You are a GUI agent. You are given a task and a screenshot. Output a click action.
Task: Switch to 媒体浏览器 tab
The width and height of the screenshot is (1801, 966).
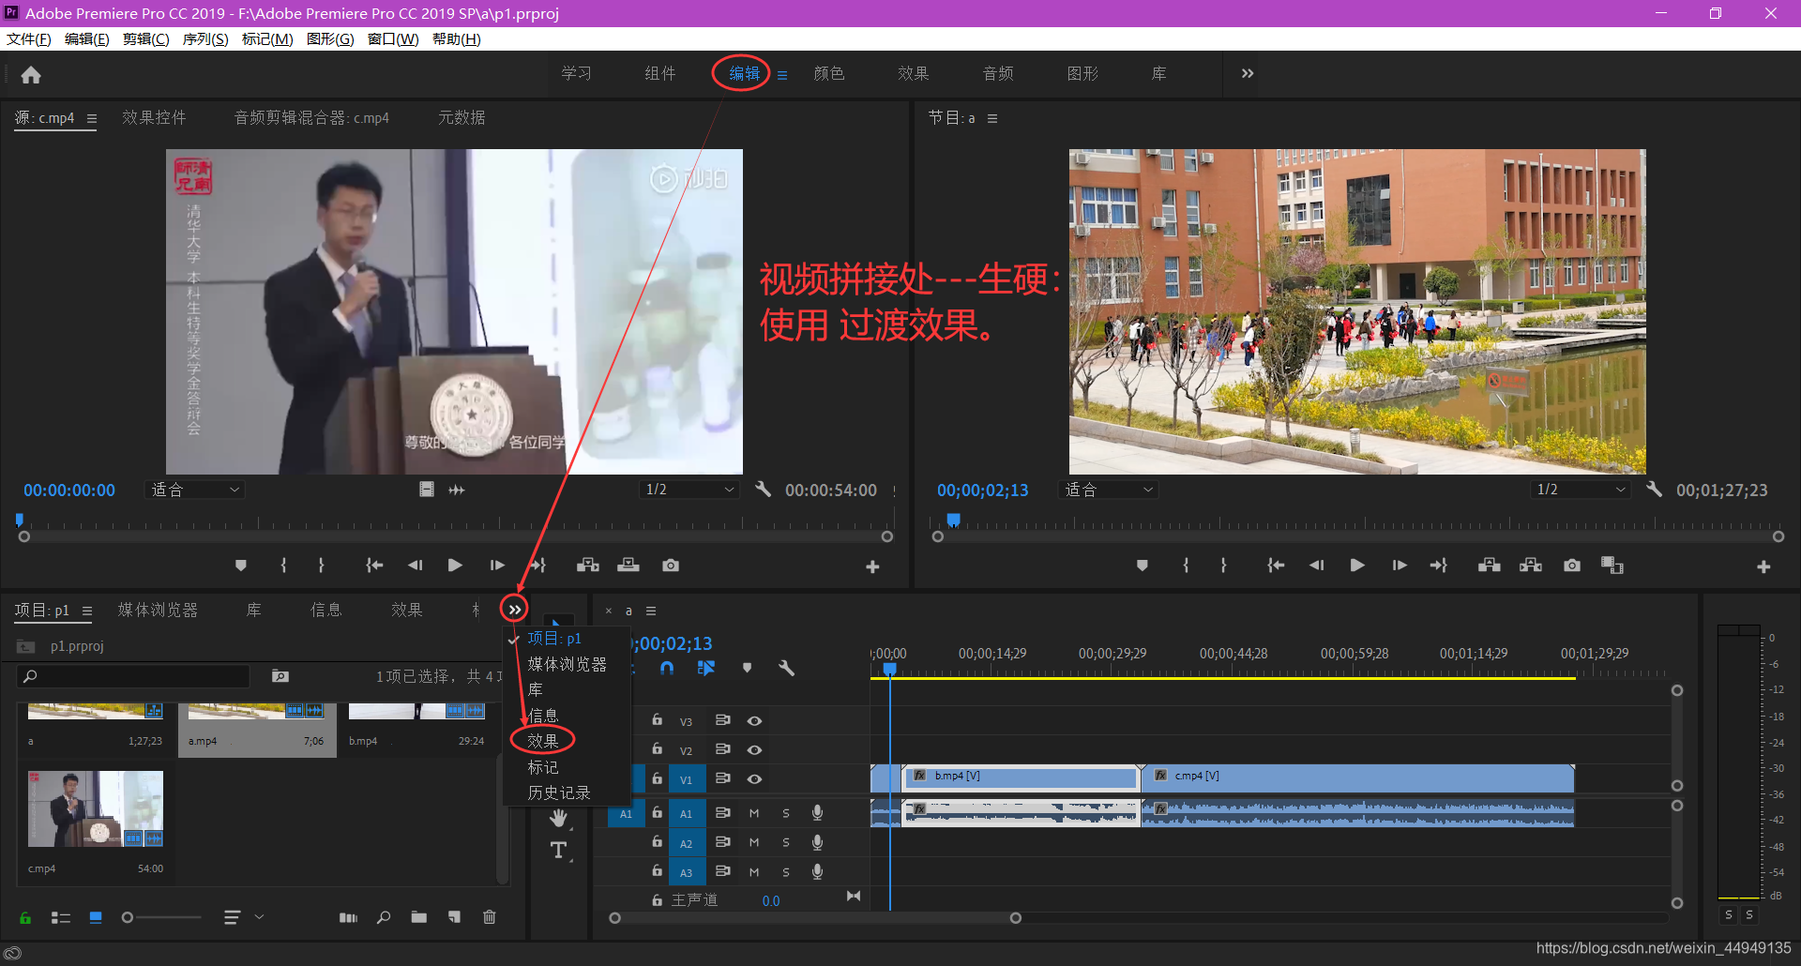click(158, 610)
